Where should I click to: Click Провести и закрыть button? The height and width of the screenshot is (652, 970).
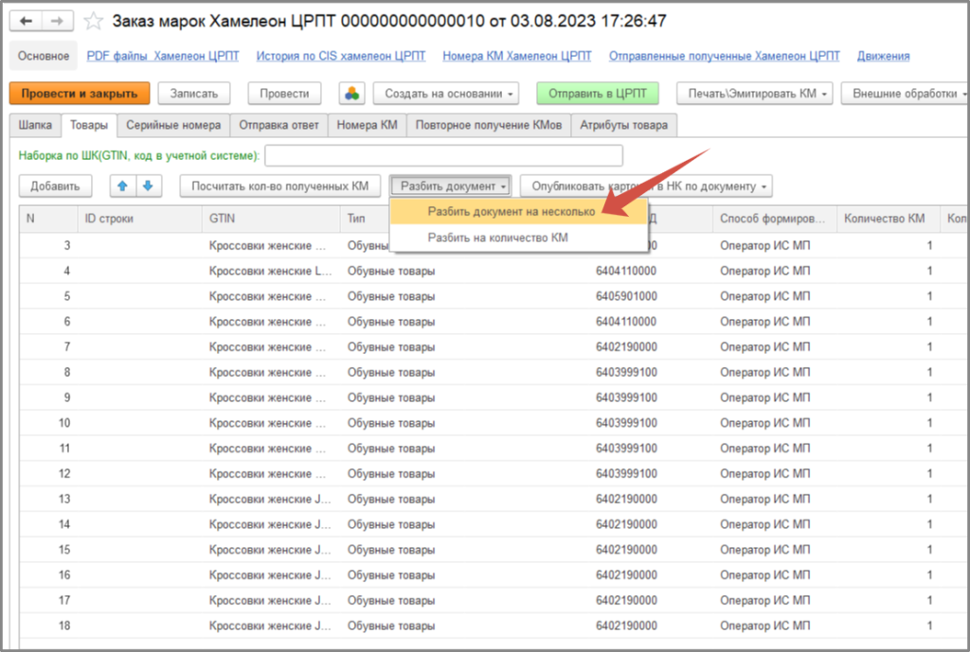point(80,94)
